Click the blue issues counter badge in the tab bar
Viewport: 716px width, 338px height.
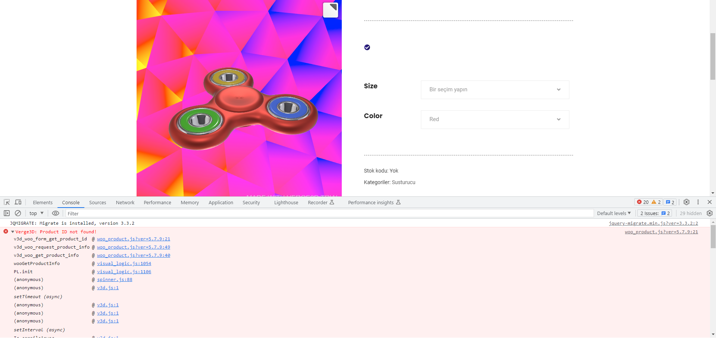click(x=670, y=202)
